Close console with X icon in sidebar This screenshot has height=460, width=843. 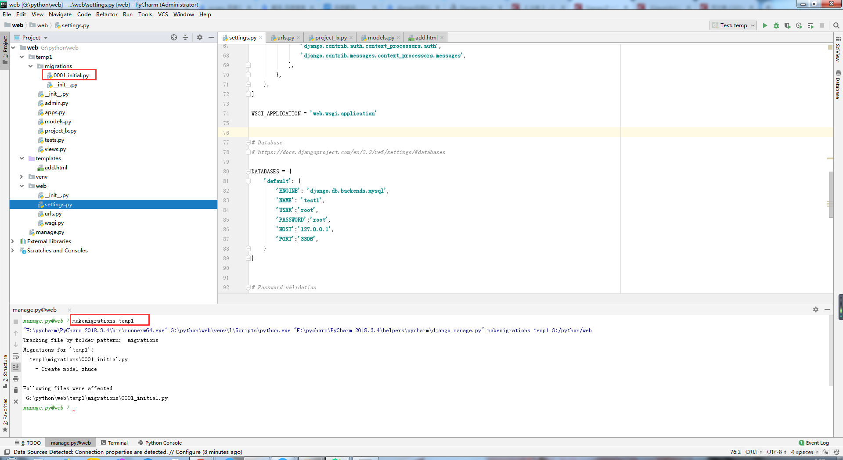click(16, 402)
